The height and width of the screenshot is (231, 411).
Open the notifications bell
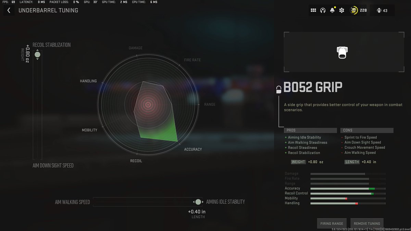pyautogui.click(x=332, y=10)
